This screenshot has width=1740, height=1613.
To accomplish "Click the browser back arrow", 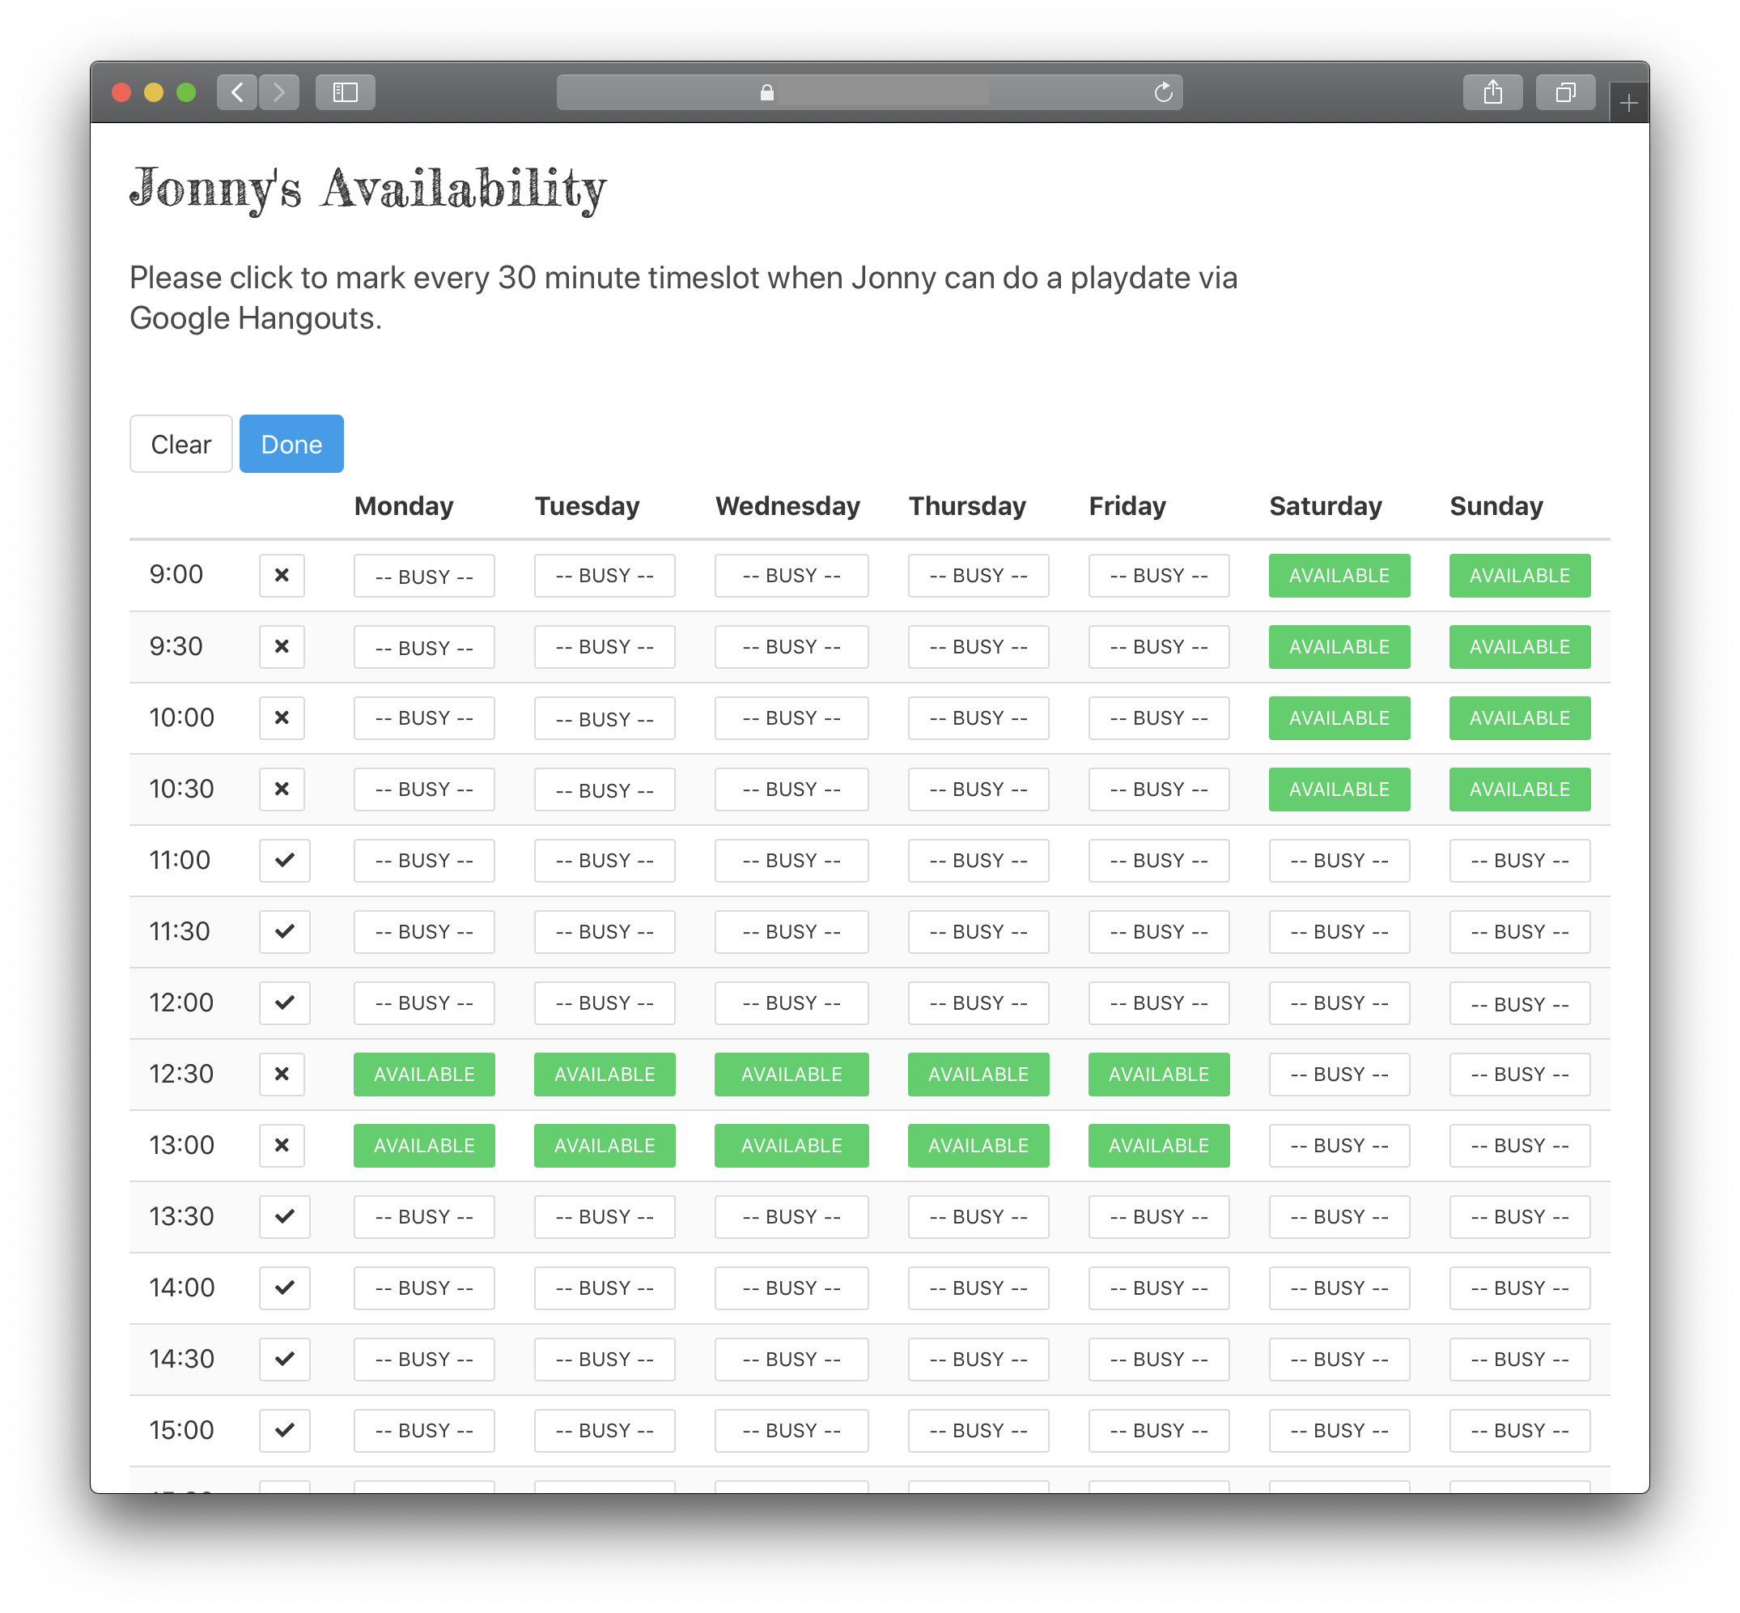I will (x=236, y=92).
